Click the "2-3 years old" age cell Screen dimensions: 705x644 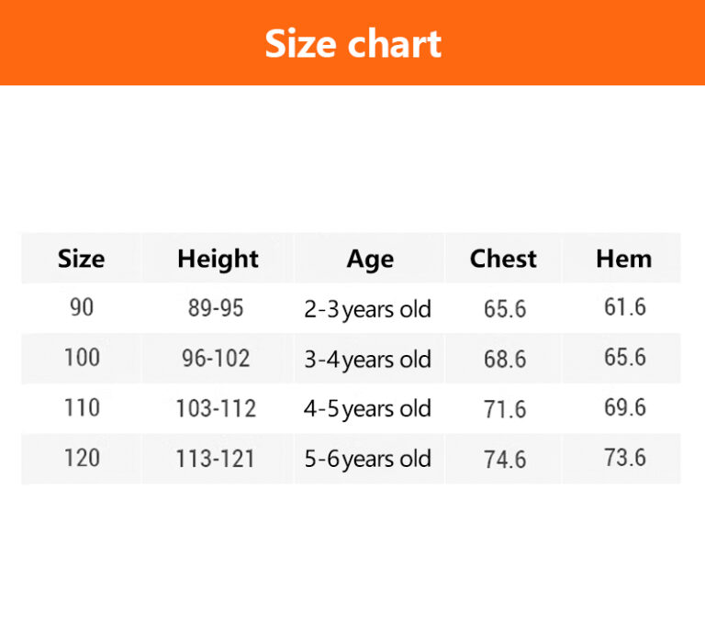pos(367,309)
